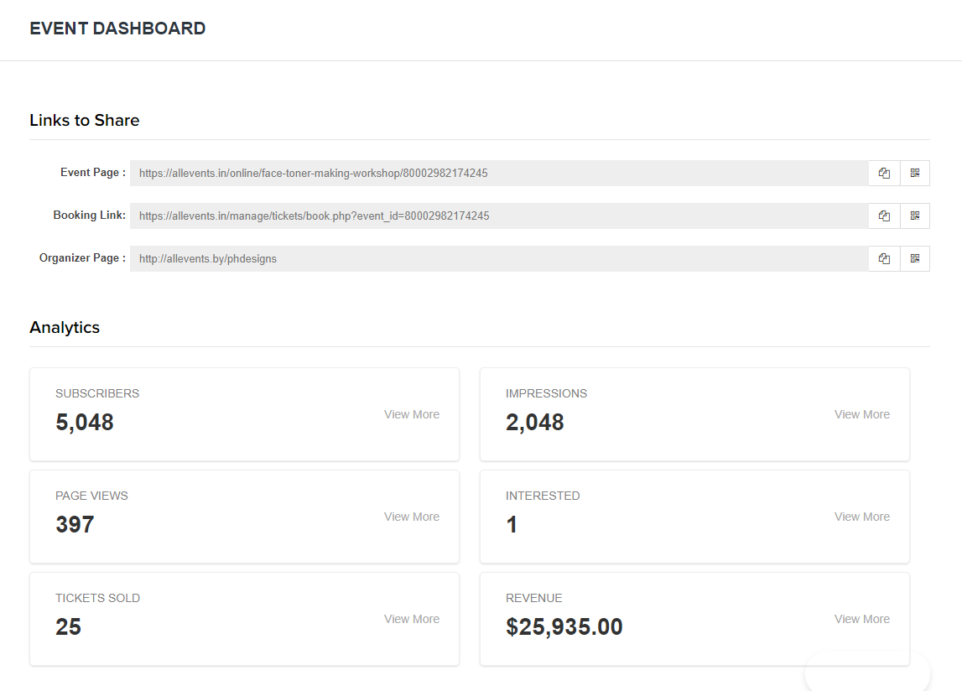Generate QR code for Organizer Page
This screenshot has height=691, width=962.
[x=915, y=258]
